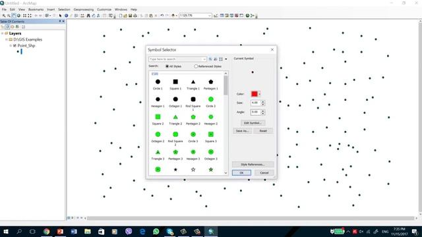Viewport: 422px width, 237px height.
Task: Open the Customize menu
Action: (104, 9)
